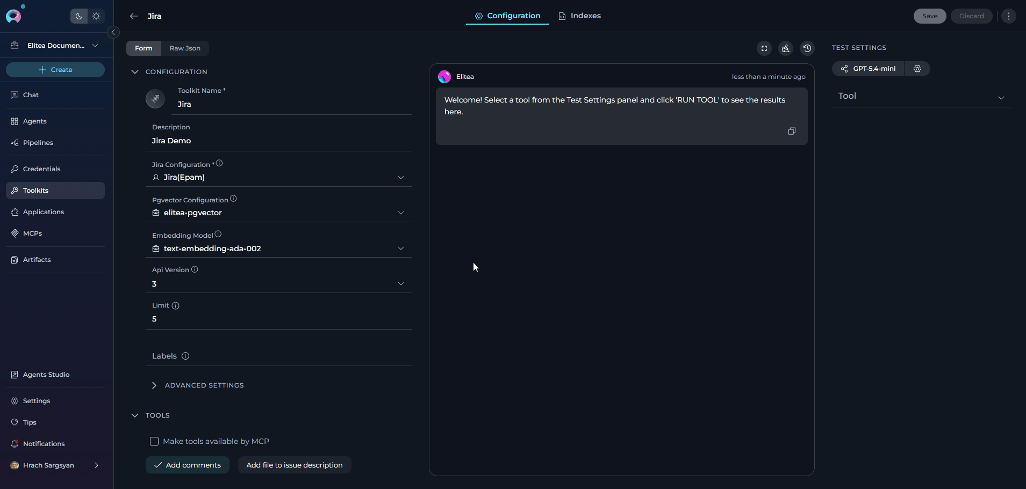
Task: Open Settings in the sidebar
Action: click(55, 401)
